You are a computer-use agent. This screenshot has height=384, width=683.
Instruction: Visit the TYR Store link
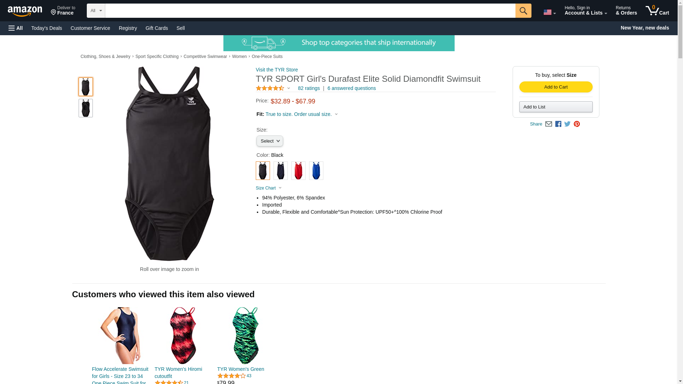tap(277, 70)
